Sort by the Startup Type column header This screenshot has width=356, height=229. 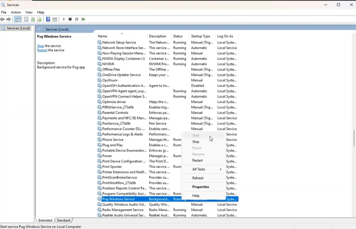(202, 36)
